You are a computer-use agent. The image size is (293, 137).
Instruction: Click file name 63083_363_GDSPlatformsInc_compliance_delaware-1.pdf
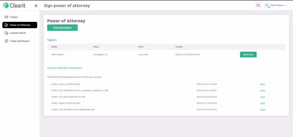[x=80, y=90]
